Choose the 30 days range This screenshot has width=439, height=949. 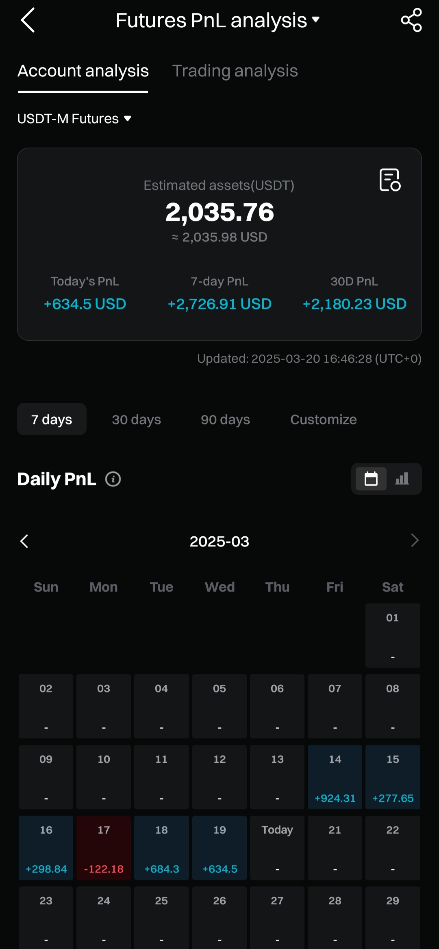point(137,419)
